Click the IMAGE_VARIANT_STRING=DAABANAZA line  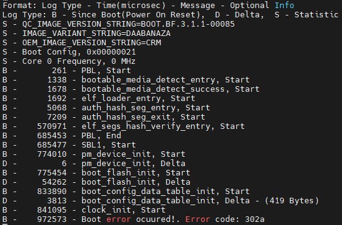point(87,33)
